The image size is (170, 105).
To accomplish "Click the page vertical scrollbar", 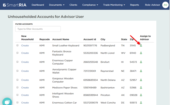I will coord(170,39).
